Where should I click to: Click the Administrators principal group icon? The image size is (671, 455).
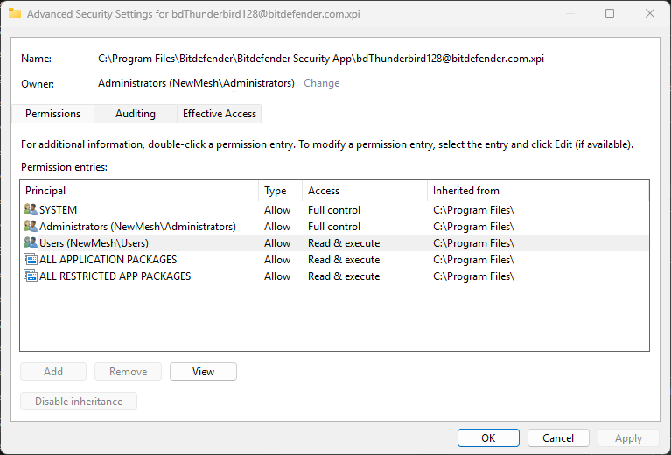pos(31,227)
